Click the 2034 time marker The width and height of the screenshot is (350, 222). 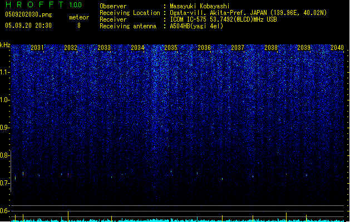click(137, 48)
